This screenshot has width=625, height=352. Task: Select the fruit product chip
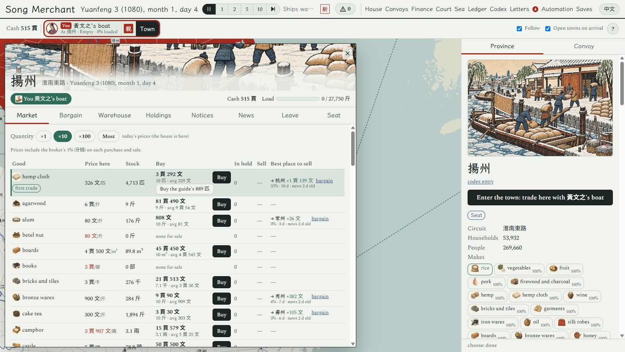click(564, 269)
